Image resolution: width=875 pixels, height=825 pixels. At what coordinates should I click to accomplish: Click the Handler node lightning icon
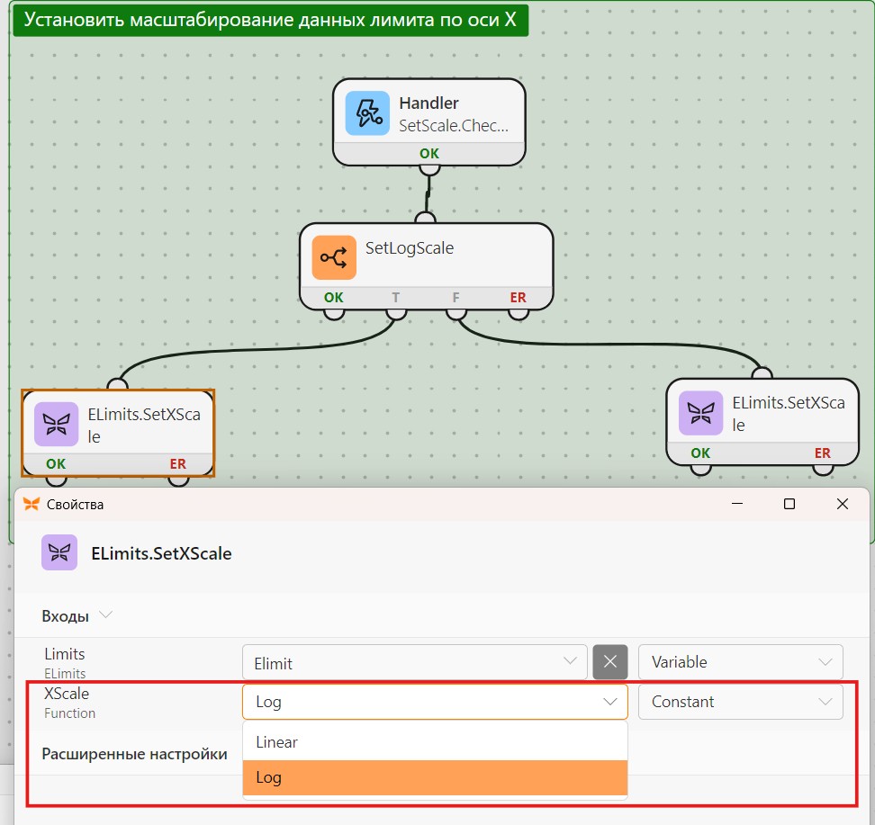click(x=367, y=113)
